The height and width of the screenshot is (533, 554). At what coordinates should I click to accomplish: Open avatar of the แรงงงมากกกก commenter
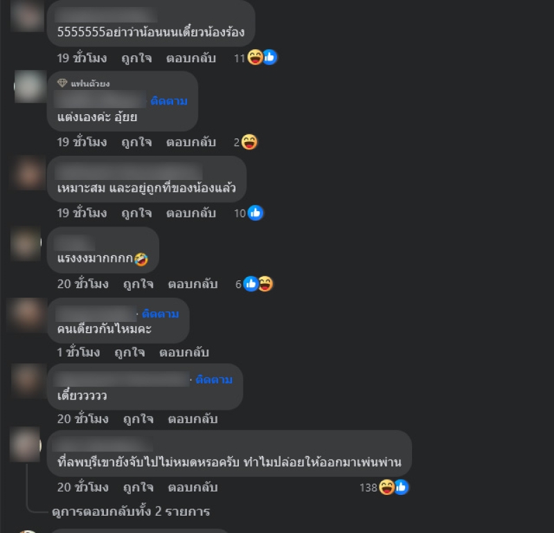pyautogui.click(x=26, y=244)
